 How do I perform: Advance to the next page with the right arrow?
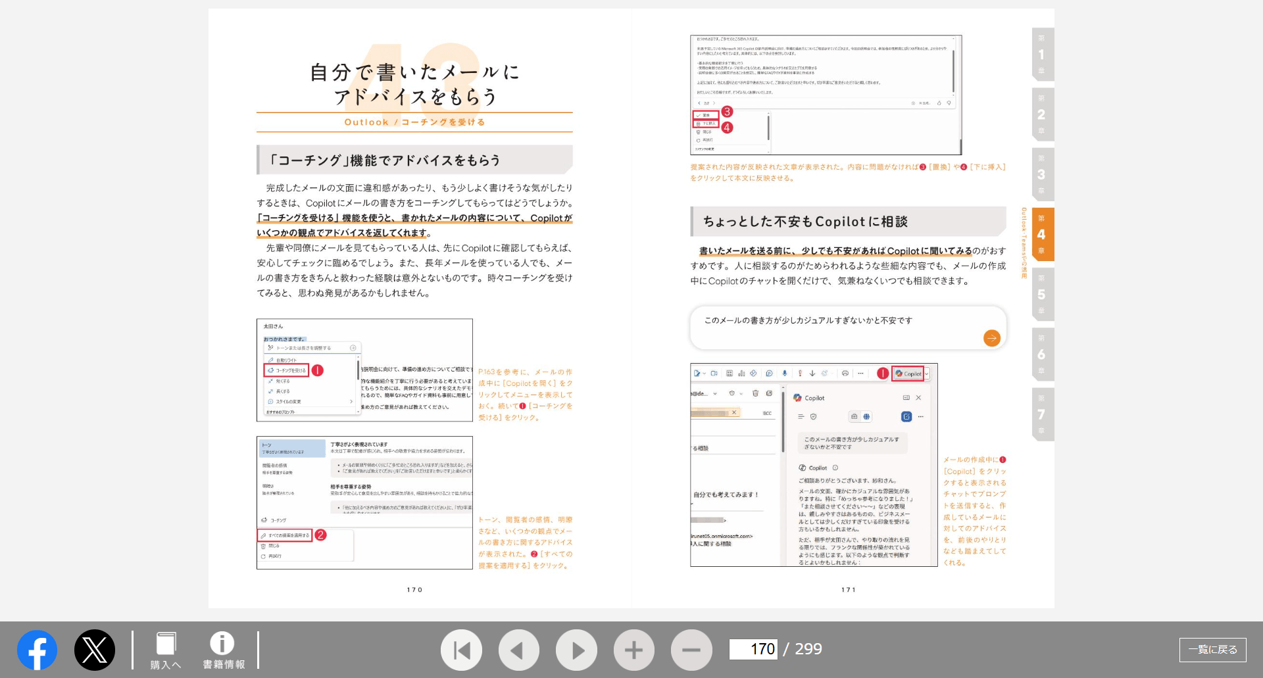pos(576,650)
